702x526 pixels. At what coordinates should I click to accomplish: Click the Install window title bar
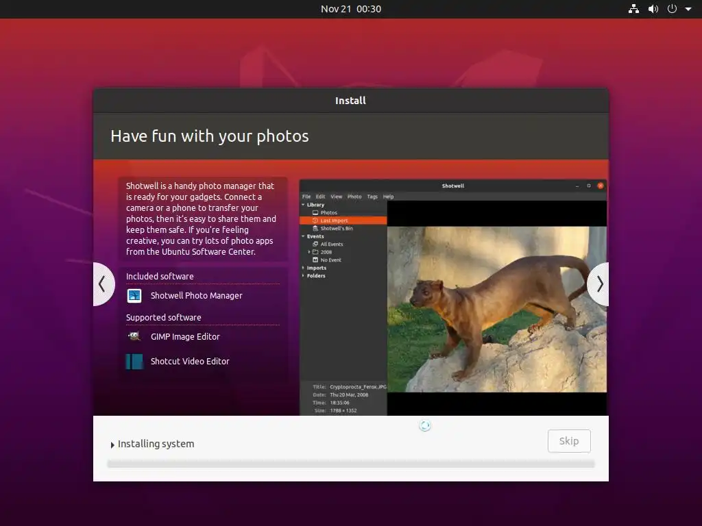351,101
